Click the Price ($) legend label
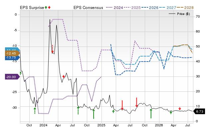 183,14
